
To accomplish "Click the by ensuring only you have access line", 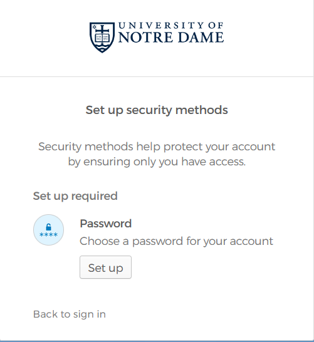I will tap(157, 162).
